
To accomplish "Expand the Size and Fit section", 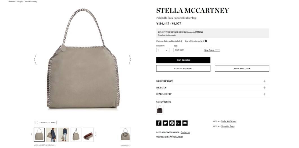I will pos(213,94).
